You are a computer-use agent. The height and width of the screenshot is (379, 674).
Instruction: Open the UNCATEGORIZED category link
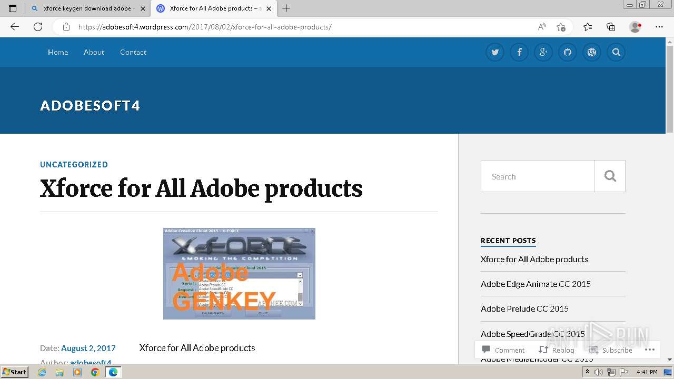(74, 164)
